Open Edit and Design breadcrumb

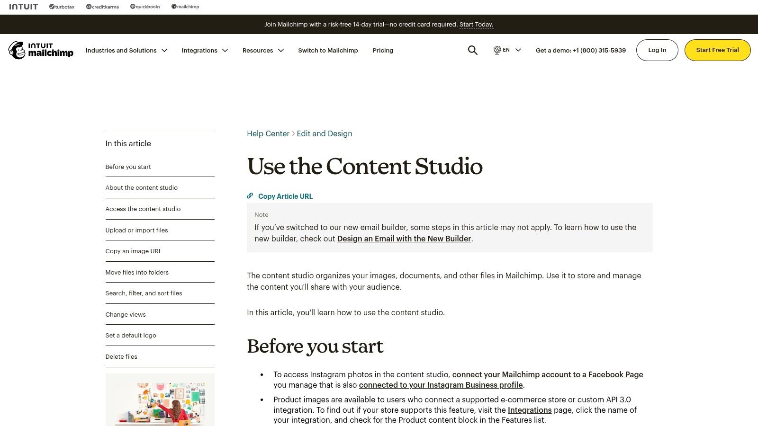[325, 133]
